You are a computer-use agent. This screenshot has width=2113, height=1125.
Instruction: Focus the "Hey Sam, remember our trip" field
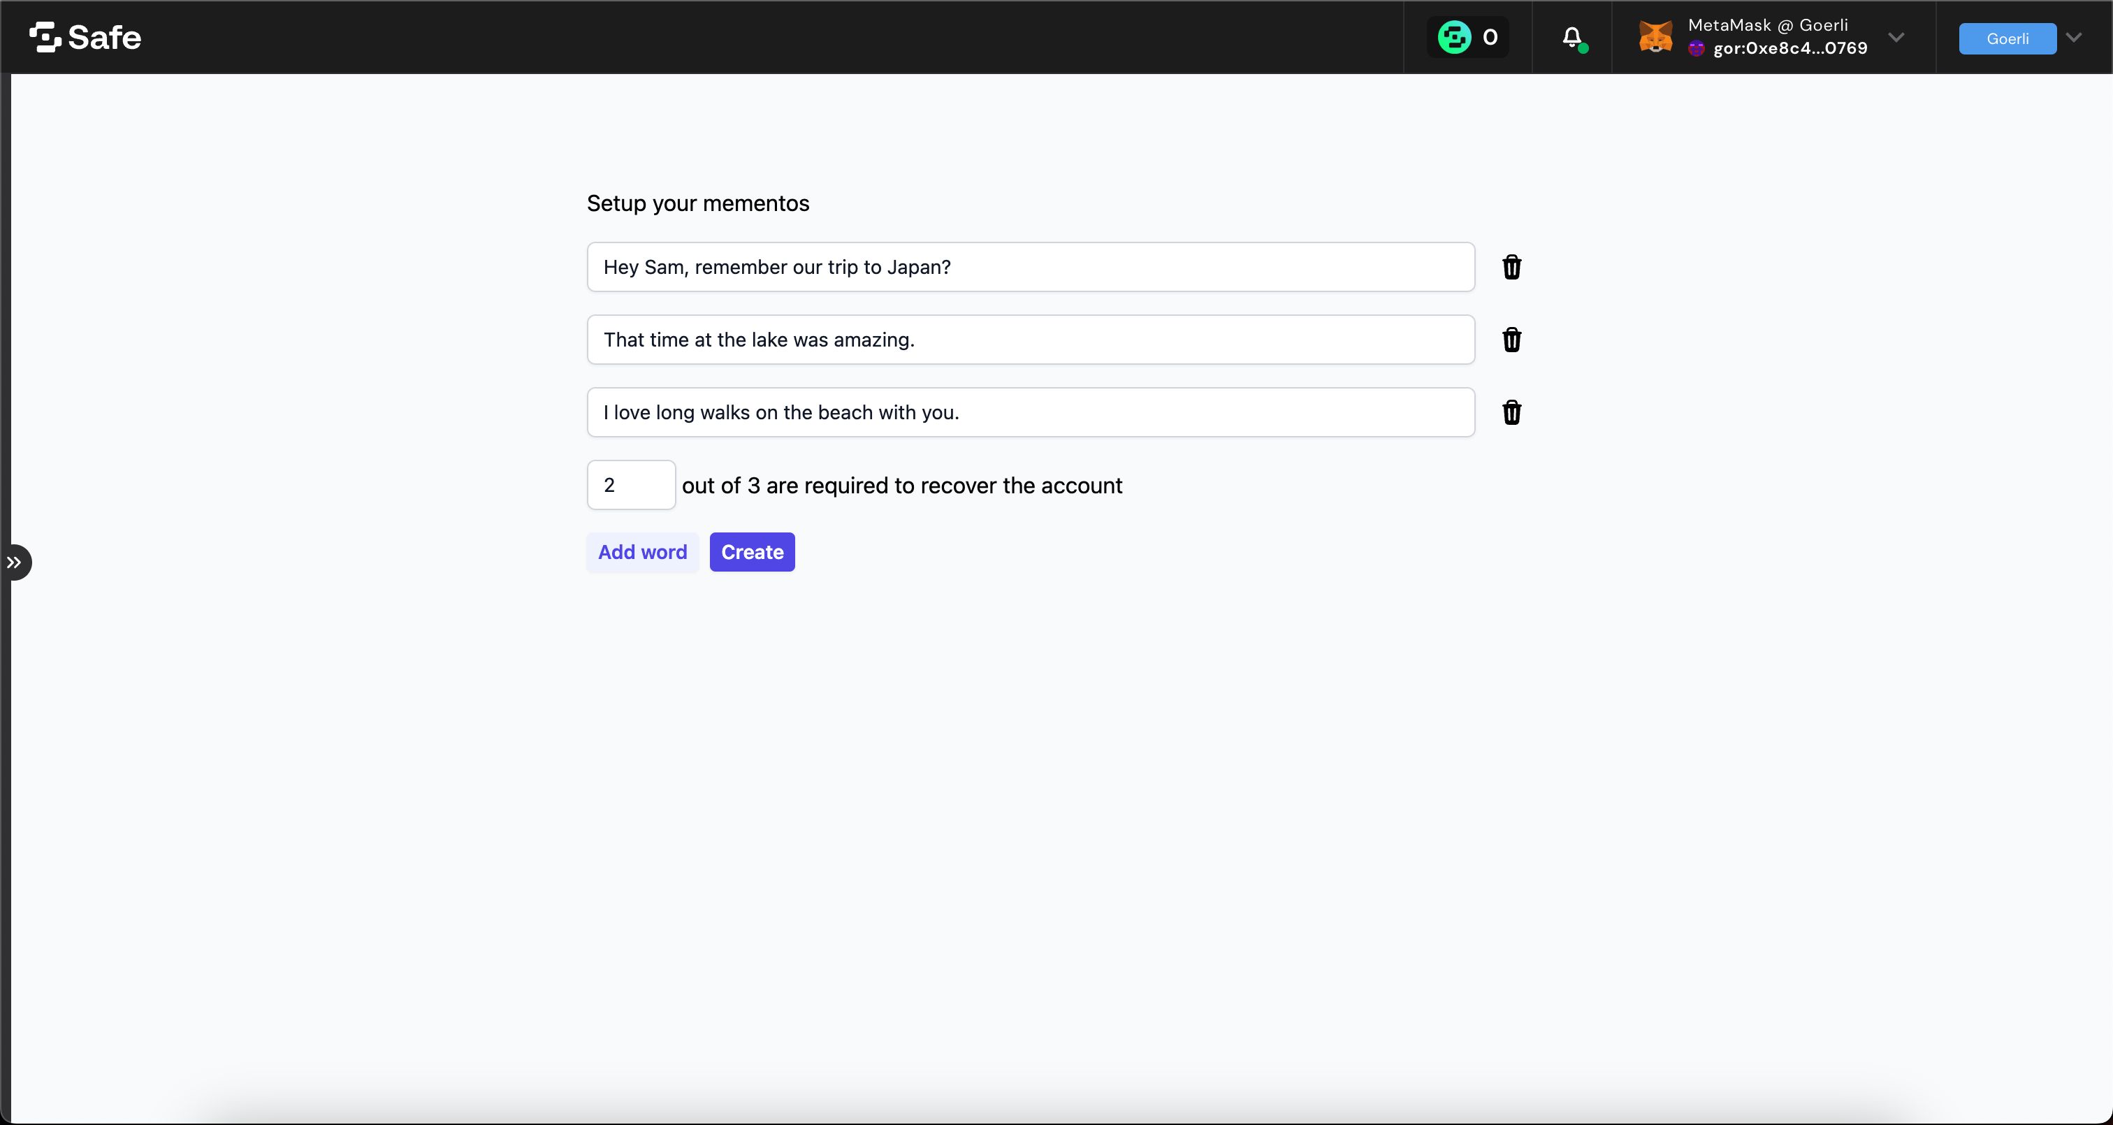click(x=1030, y=267)
